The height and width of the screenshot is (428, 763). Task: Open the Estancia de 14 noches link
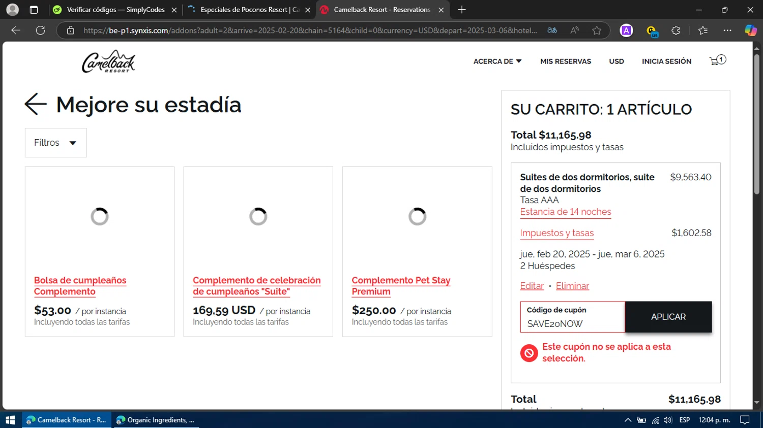click(x=566, y=212)
